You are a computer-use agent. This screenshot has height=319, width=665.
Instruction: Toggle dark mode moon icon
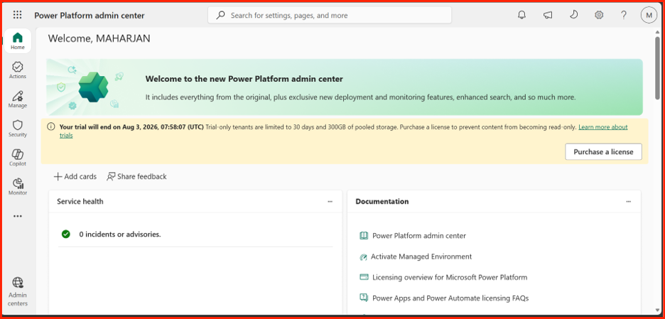coord(573,15)
